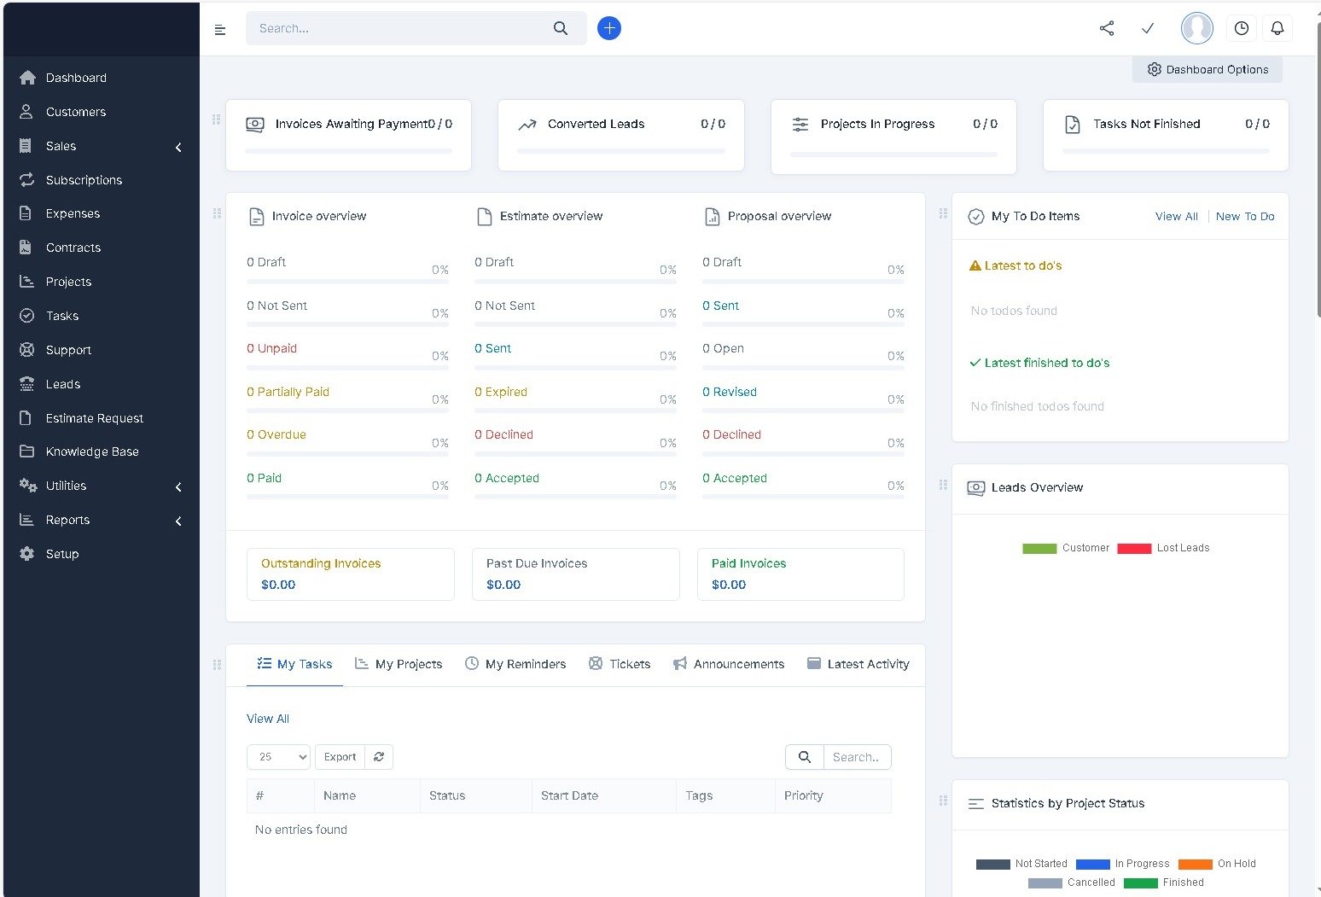Viewport: 1321px width, 897px height.
Task: Grab the Invoice overview widget drag handle
Action: 217,213
